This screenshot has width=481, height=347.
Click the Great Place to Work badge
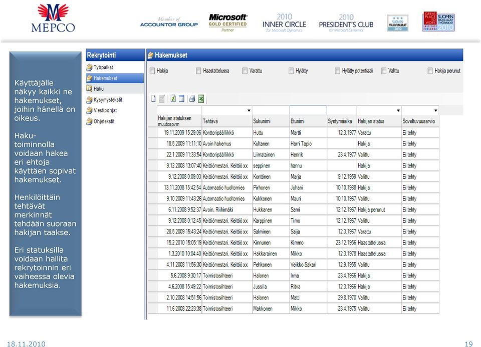438,21
